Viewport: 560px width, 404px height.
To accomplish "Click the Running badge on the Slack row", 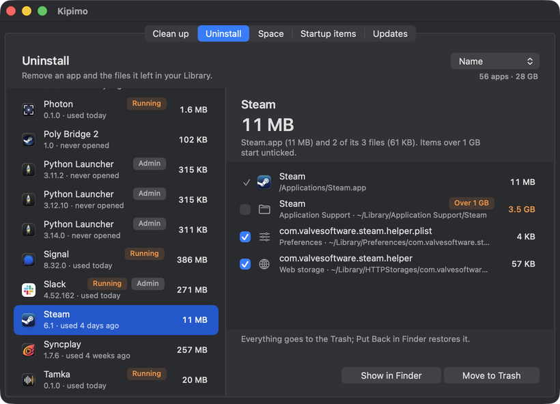I will (107, 284).
